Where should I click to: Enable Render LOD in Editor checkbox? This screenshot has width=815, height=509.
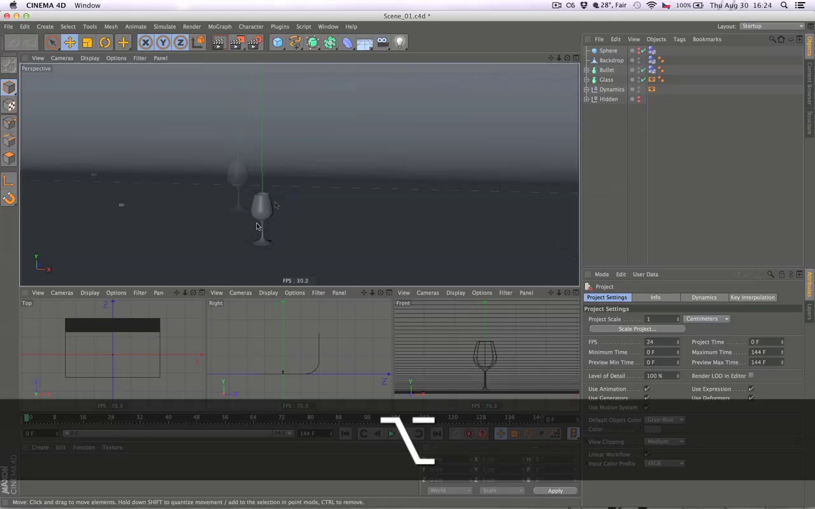(751, 375)
